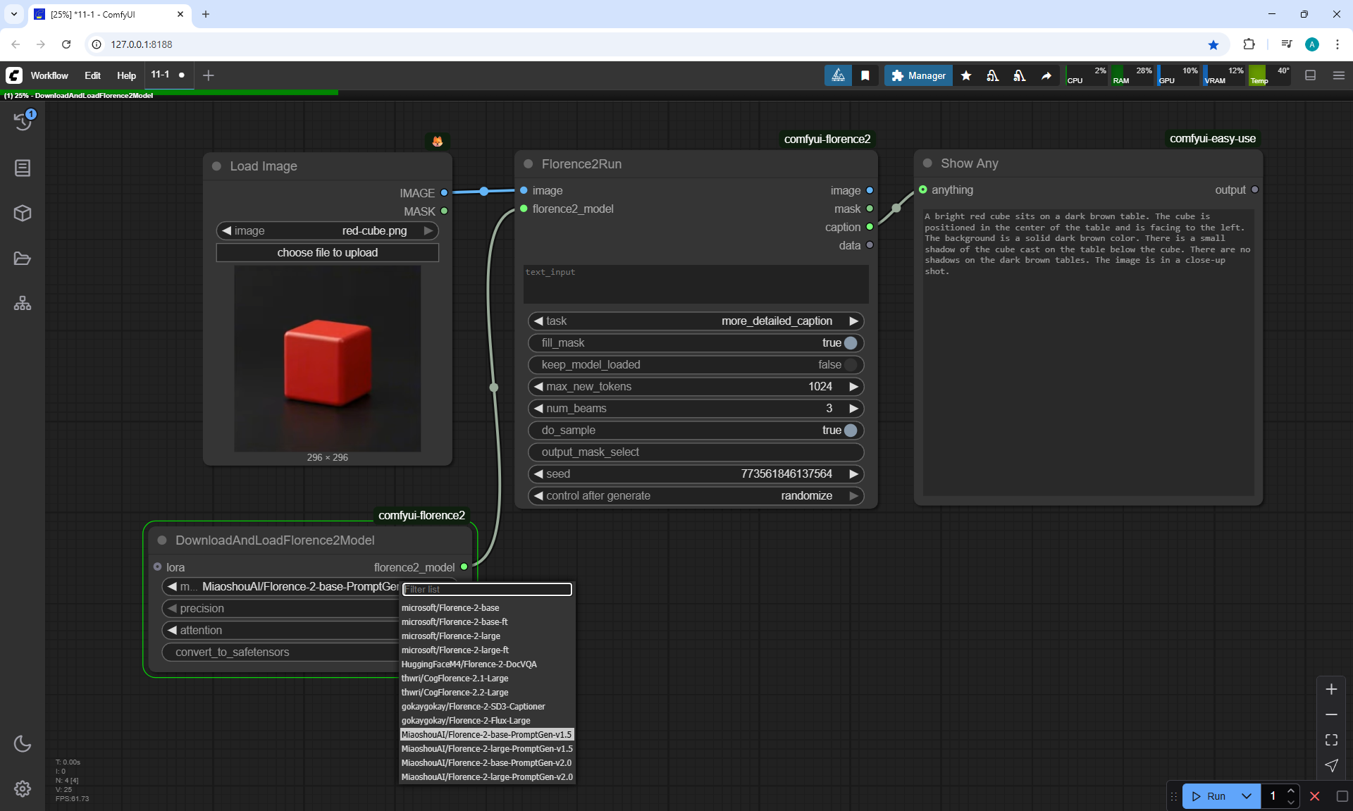Toggle fill_mask switch in Florence2Run

[x=850, y=342]
